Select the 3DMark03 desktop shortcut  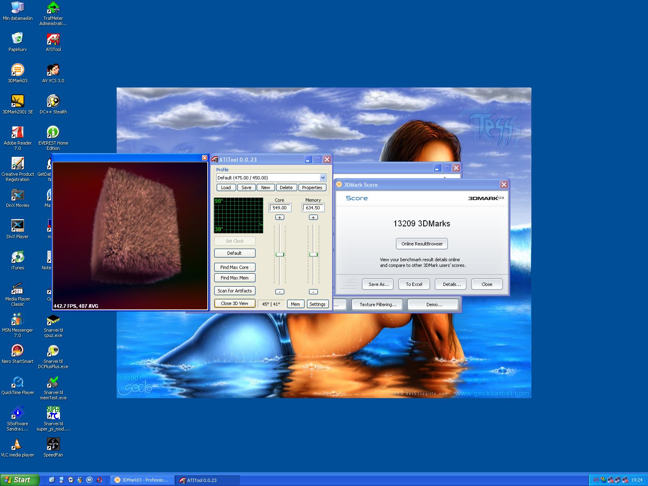pos(17,73)
